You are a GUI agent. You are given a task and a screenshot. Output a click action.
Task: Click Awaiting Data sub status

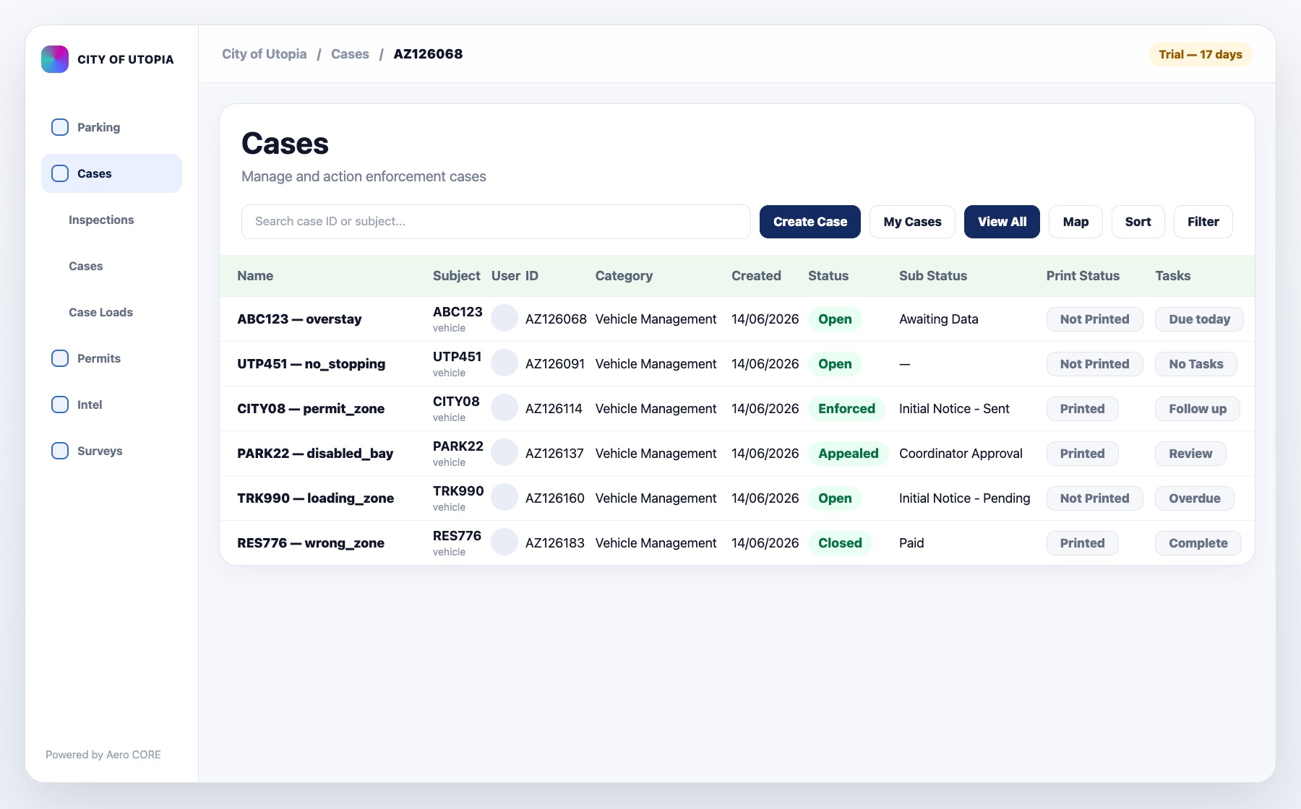pyautogui.click(x=938, y=319)
